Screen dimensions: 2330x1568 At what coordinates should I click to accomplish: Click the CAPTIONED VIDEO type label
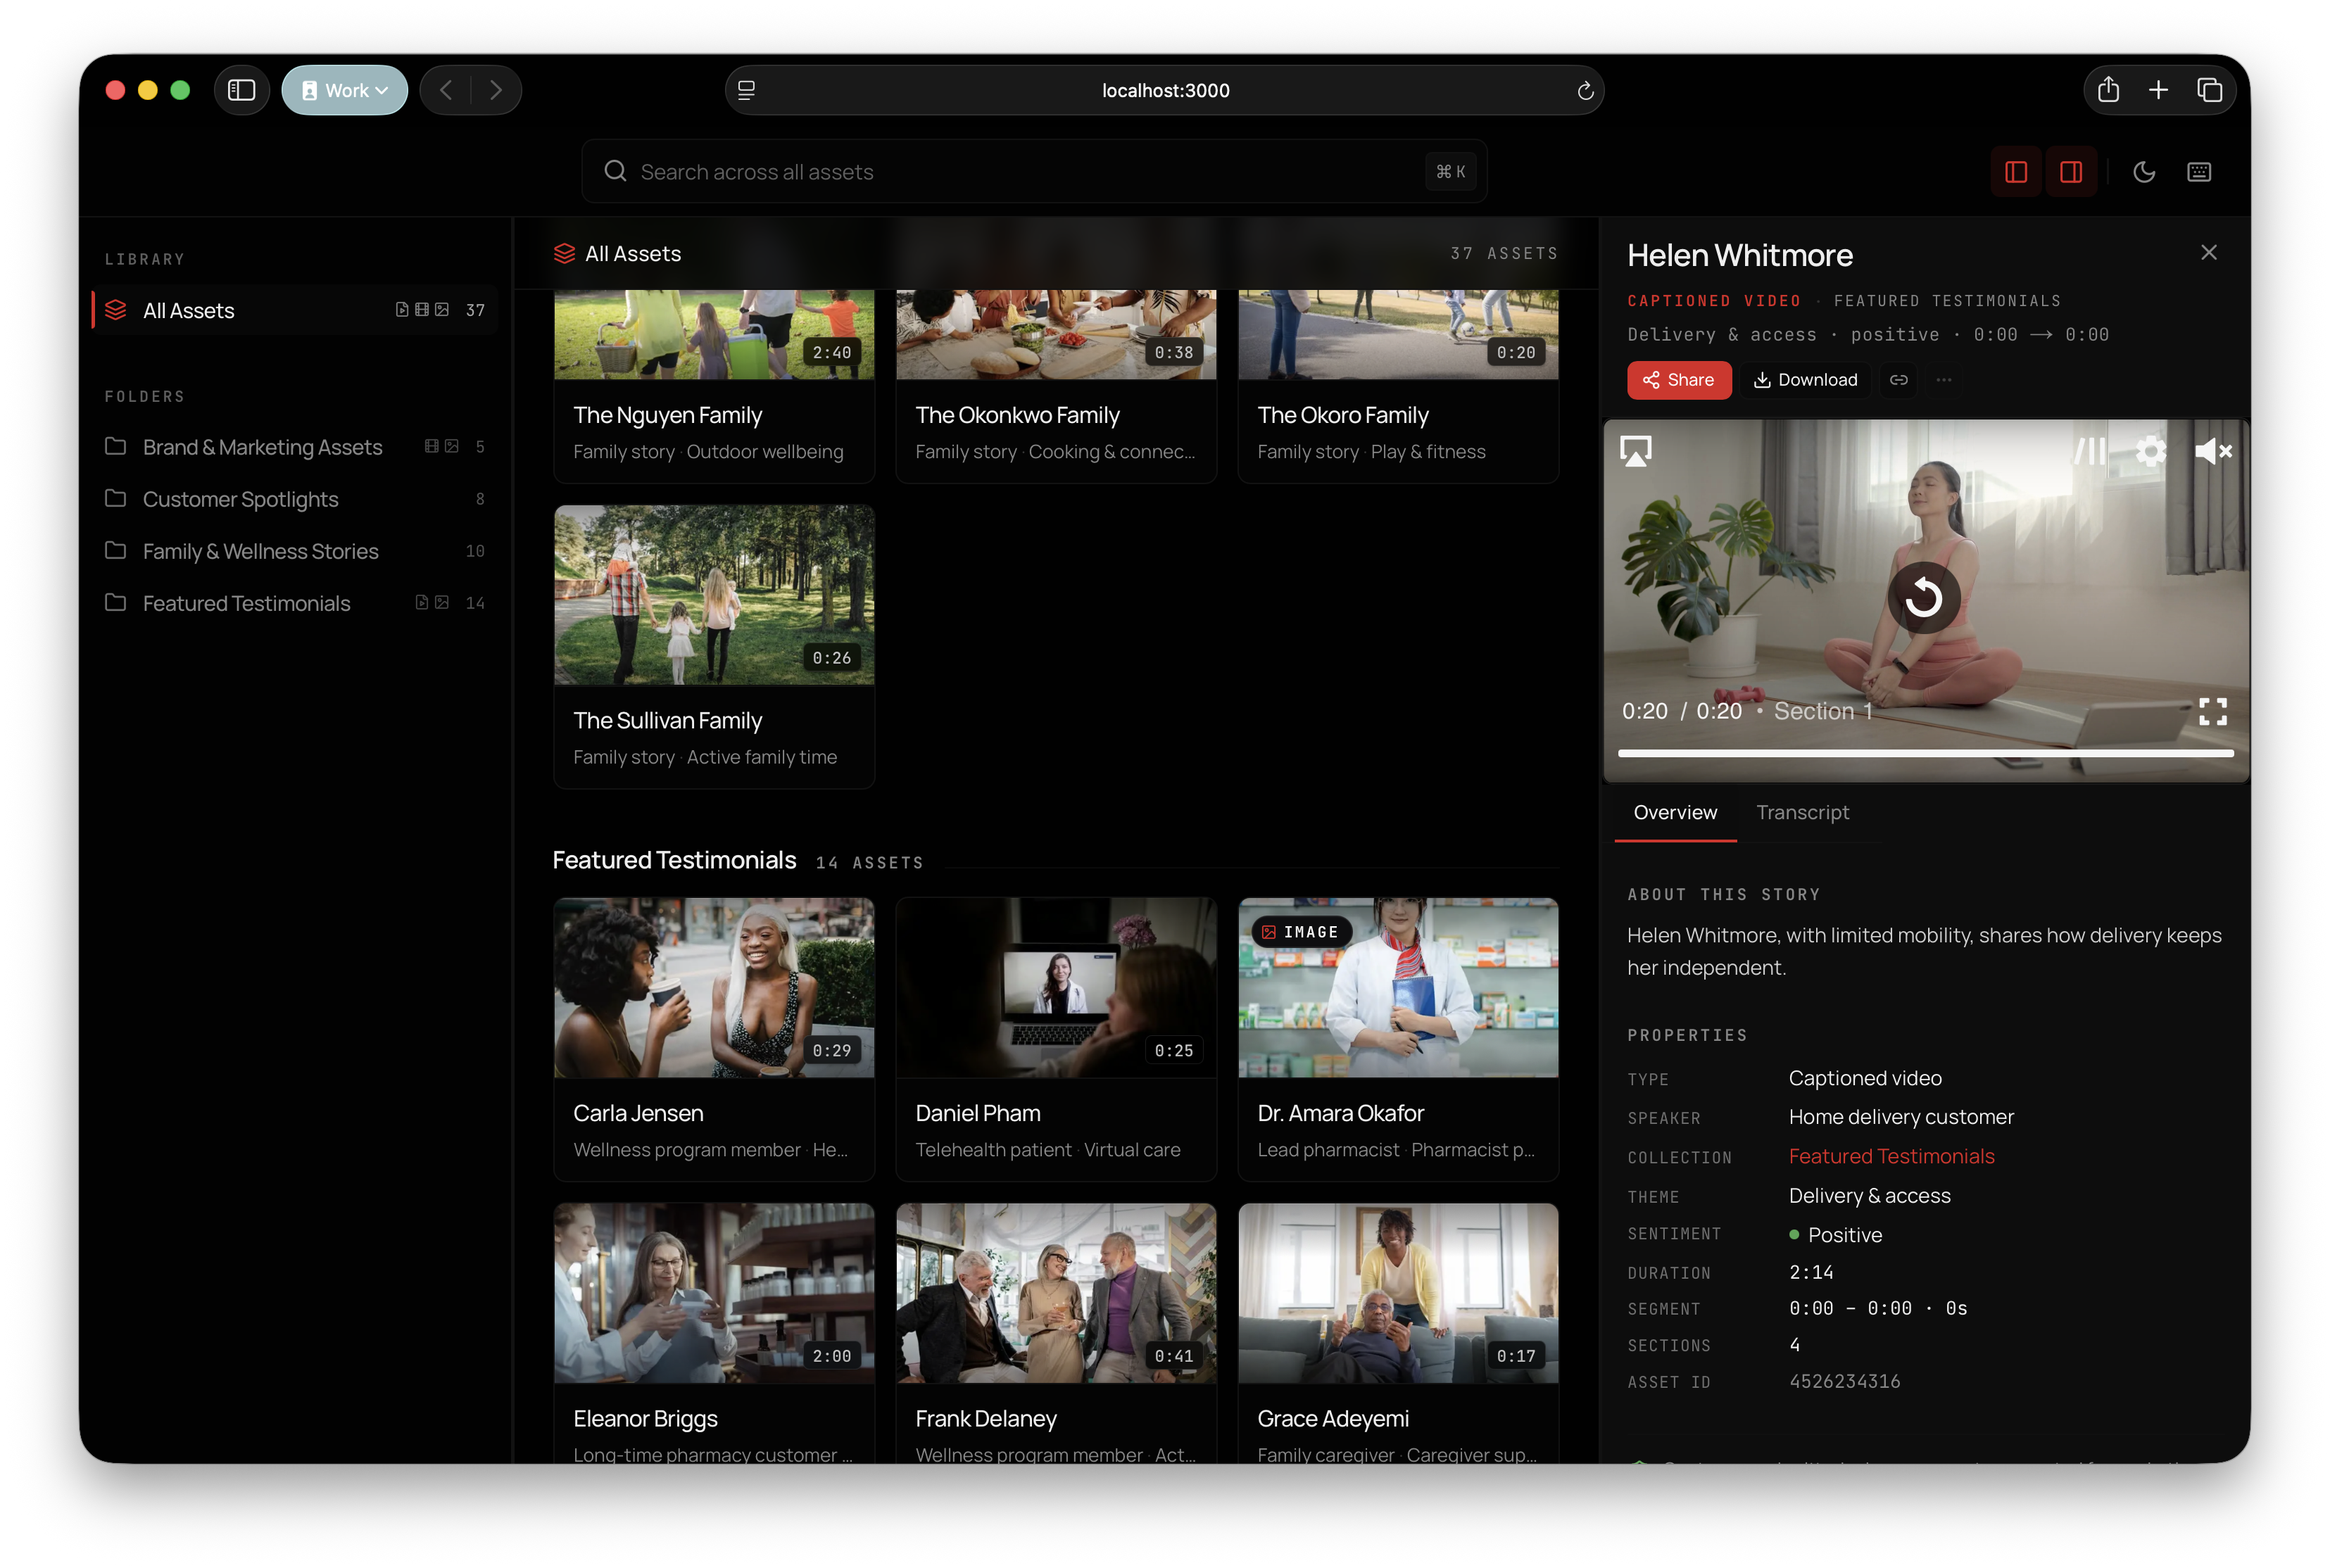pyautogui.click(x=1713, y=301)
